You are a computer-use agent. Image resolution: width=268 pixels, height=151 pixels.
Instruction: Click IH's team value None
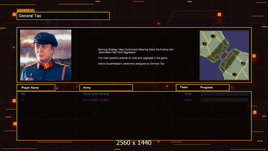coord(188,100)
